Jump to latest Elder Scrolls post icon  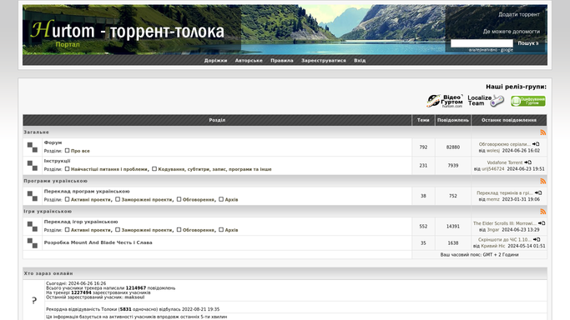click(542, 223)
